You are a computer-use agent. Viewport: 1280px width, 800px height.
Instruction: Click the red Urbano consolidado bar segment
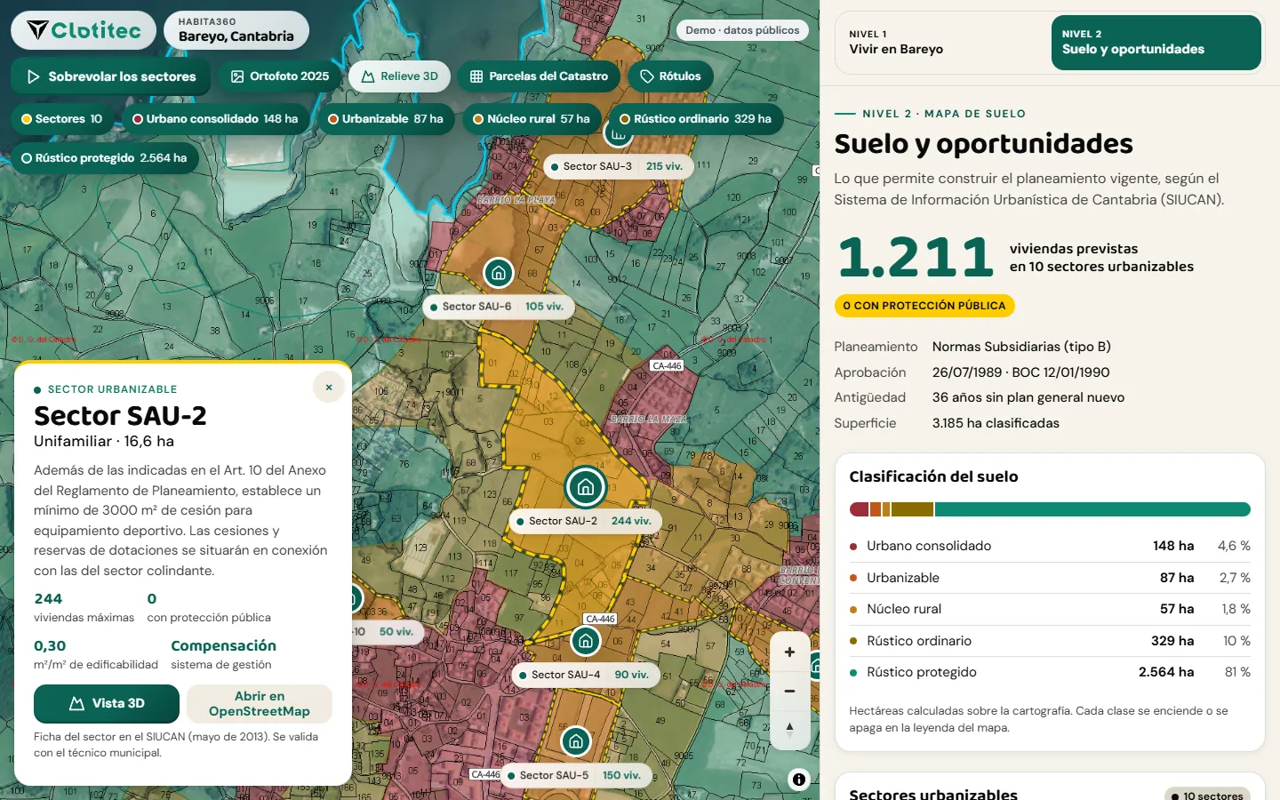point(859,509)
